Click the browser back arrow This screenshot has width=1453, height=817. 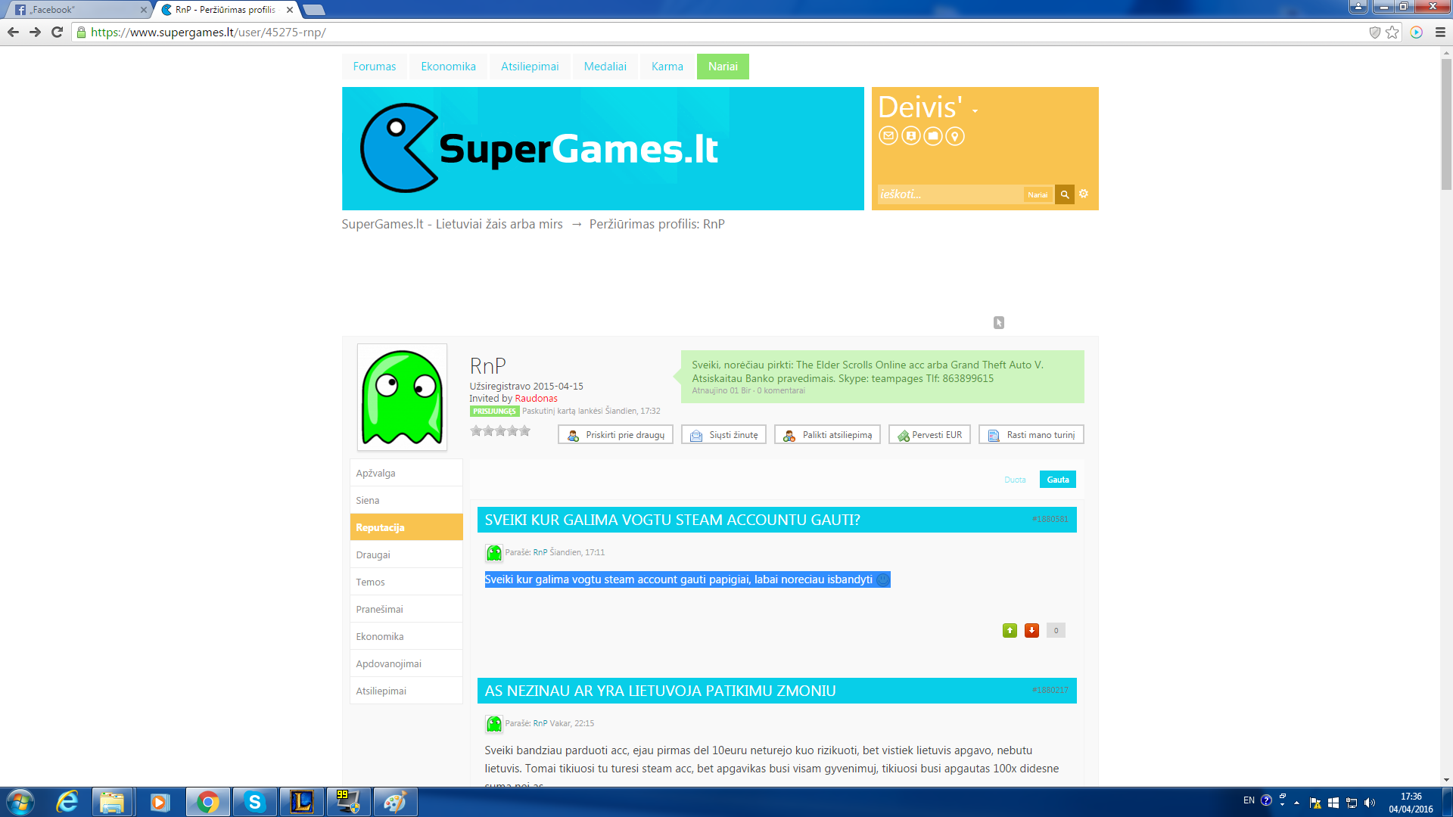pyautogui.click(x=13, y=32)
